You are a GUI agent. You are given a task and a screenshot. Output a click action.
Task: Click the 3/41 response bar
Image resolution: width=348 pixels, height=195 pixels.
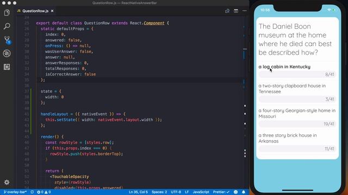point(297,99)
